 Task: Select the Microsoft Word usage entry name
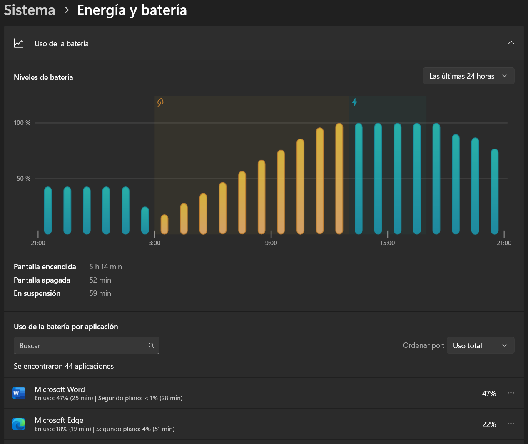click(x=60, y=389)
